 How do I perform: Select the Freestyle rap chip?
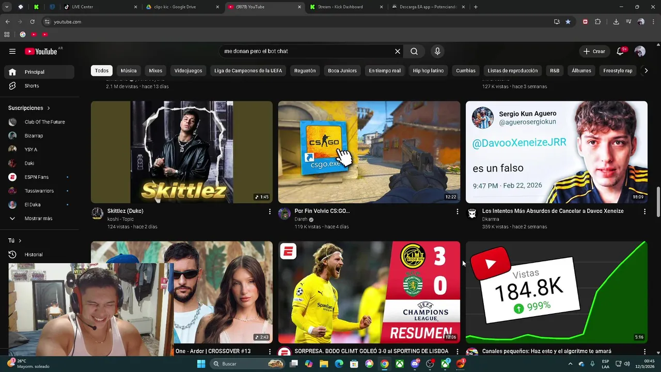point(618,71)
